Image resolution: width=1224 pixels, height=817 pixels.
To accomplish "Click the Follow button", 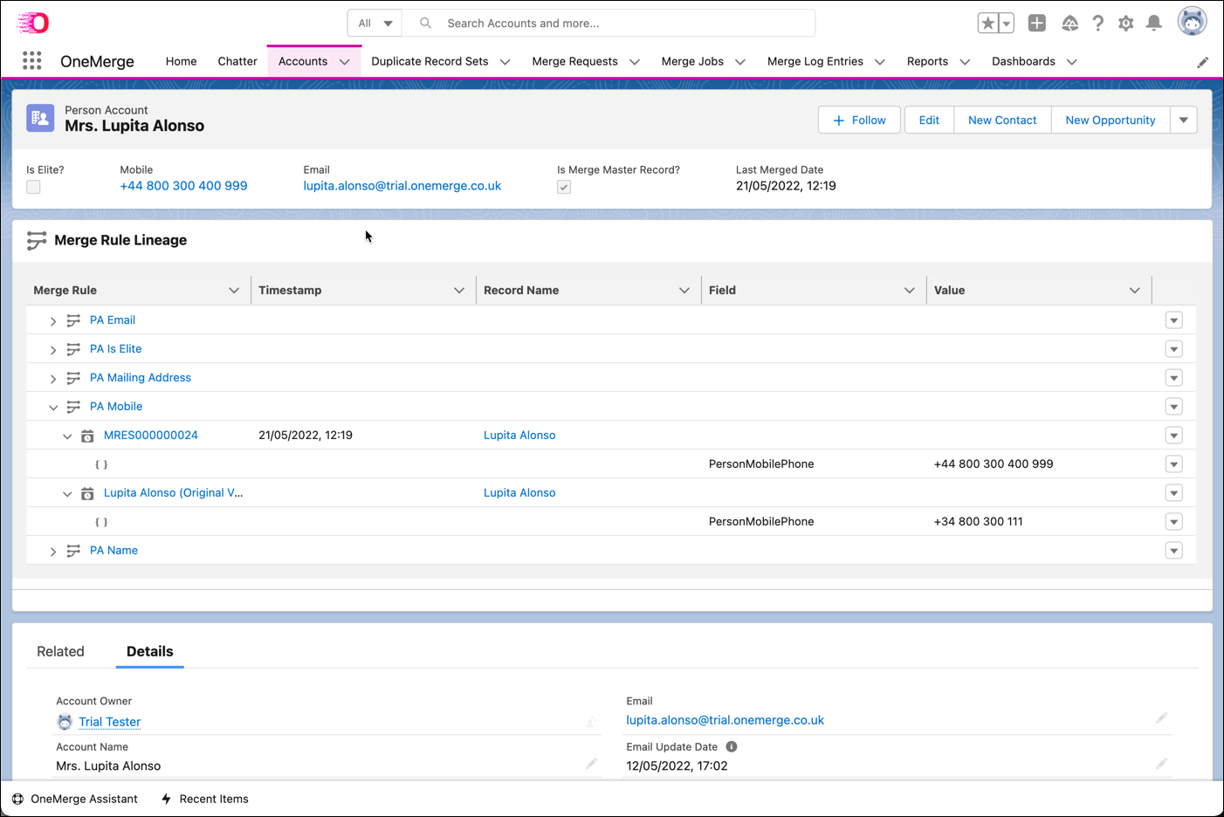I will click(x=859, y=120).
